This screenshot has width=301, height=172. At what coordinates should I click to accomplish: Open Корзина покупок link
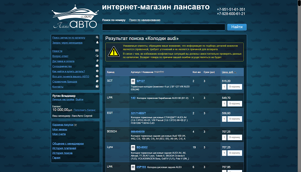pos(63,125)
